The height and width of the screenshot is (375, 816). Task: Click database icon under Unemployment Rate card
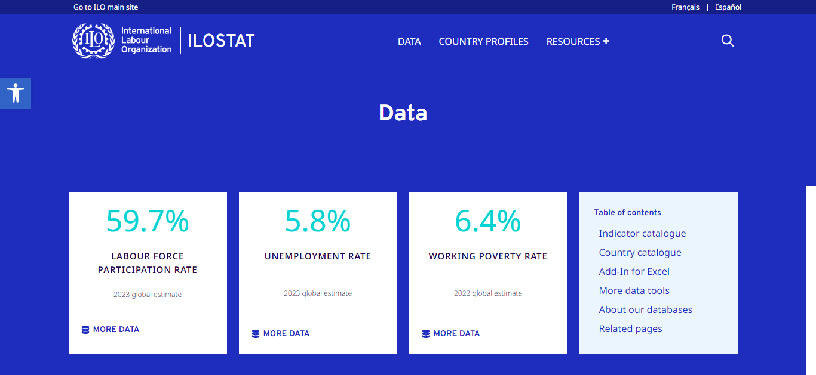pyautogui.click(x=256, y=334)
